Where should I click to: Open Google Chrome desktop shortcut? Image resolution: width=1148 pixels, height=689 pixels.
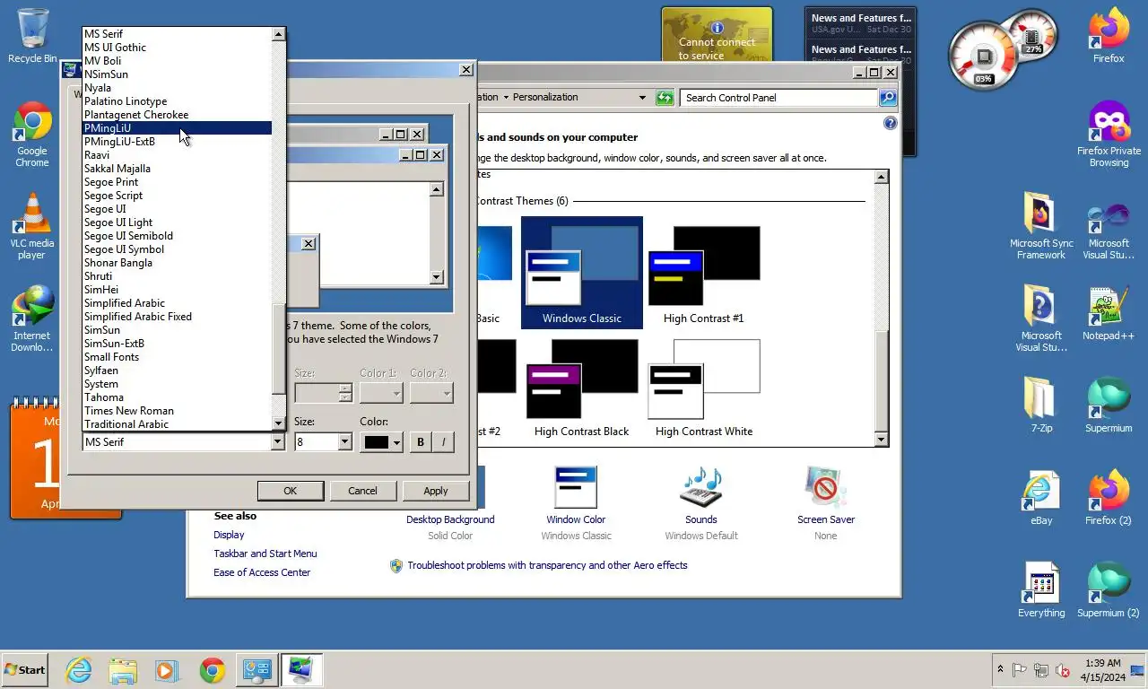pyautogui.click(x=32, y=135)
